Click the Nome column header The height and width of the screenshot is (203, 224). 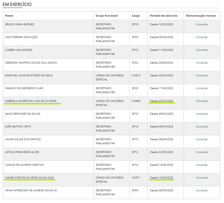pos(9,16)
